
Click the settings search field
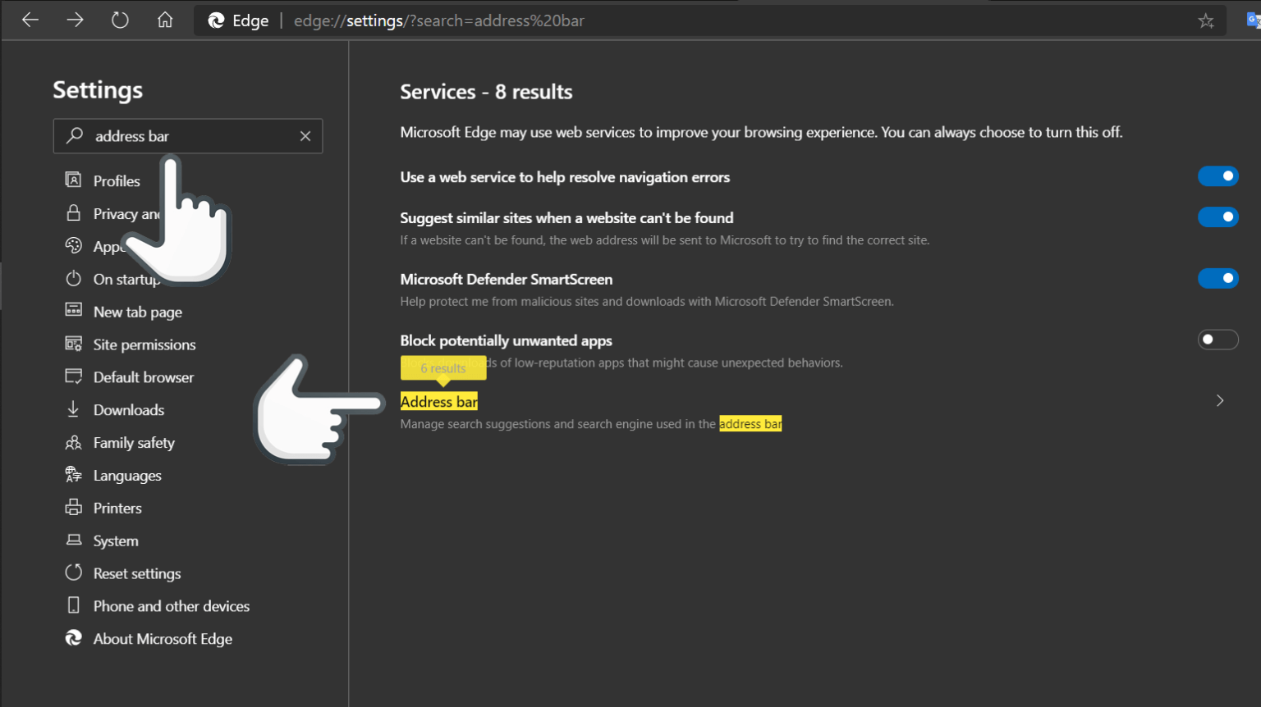(x=188, y=136)
